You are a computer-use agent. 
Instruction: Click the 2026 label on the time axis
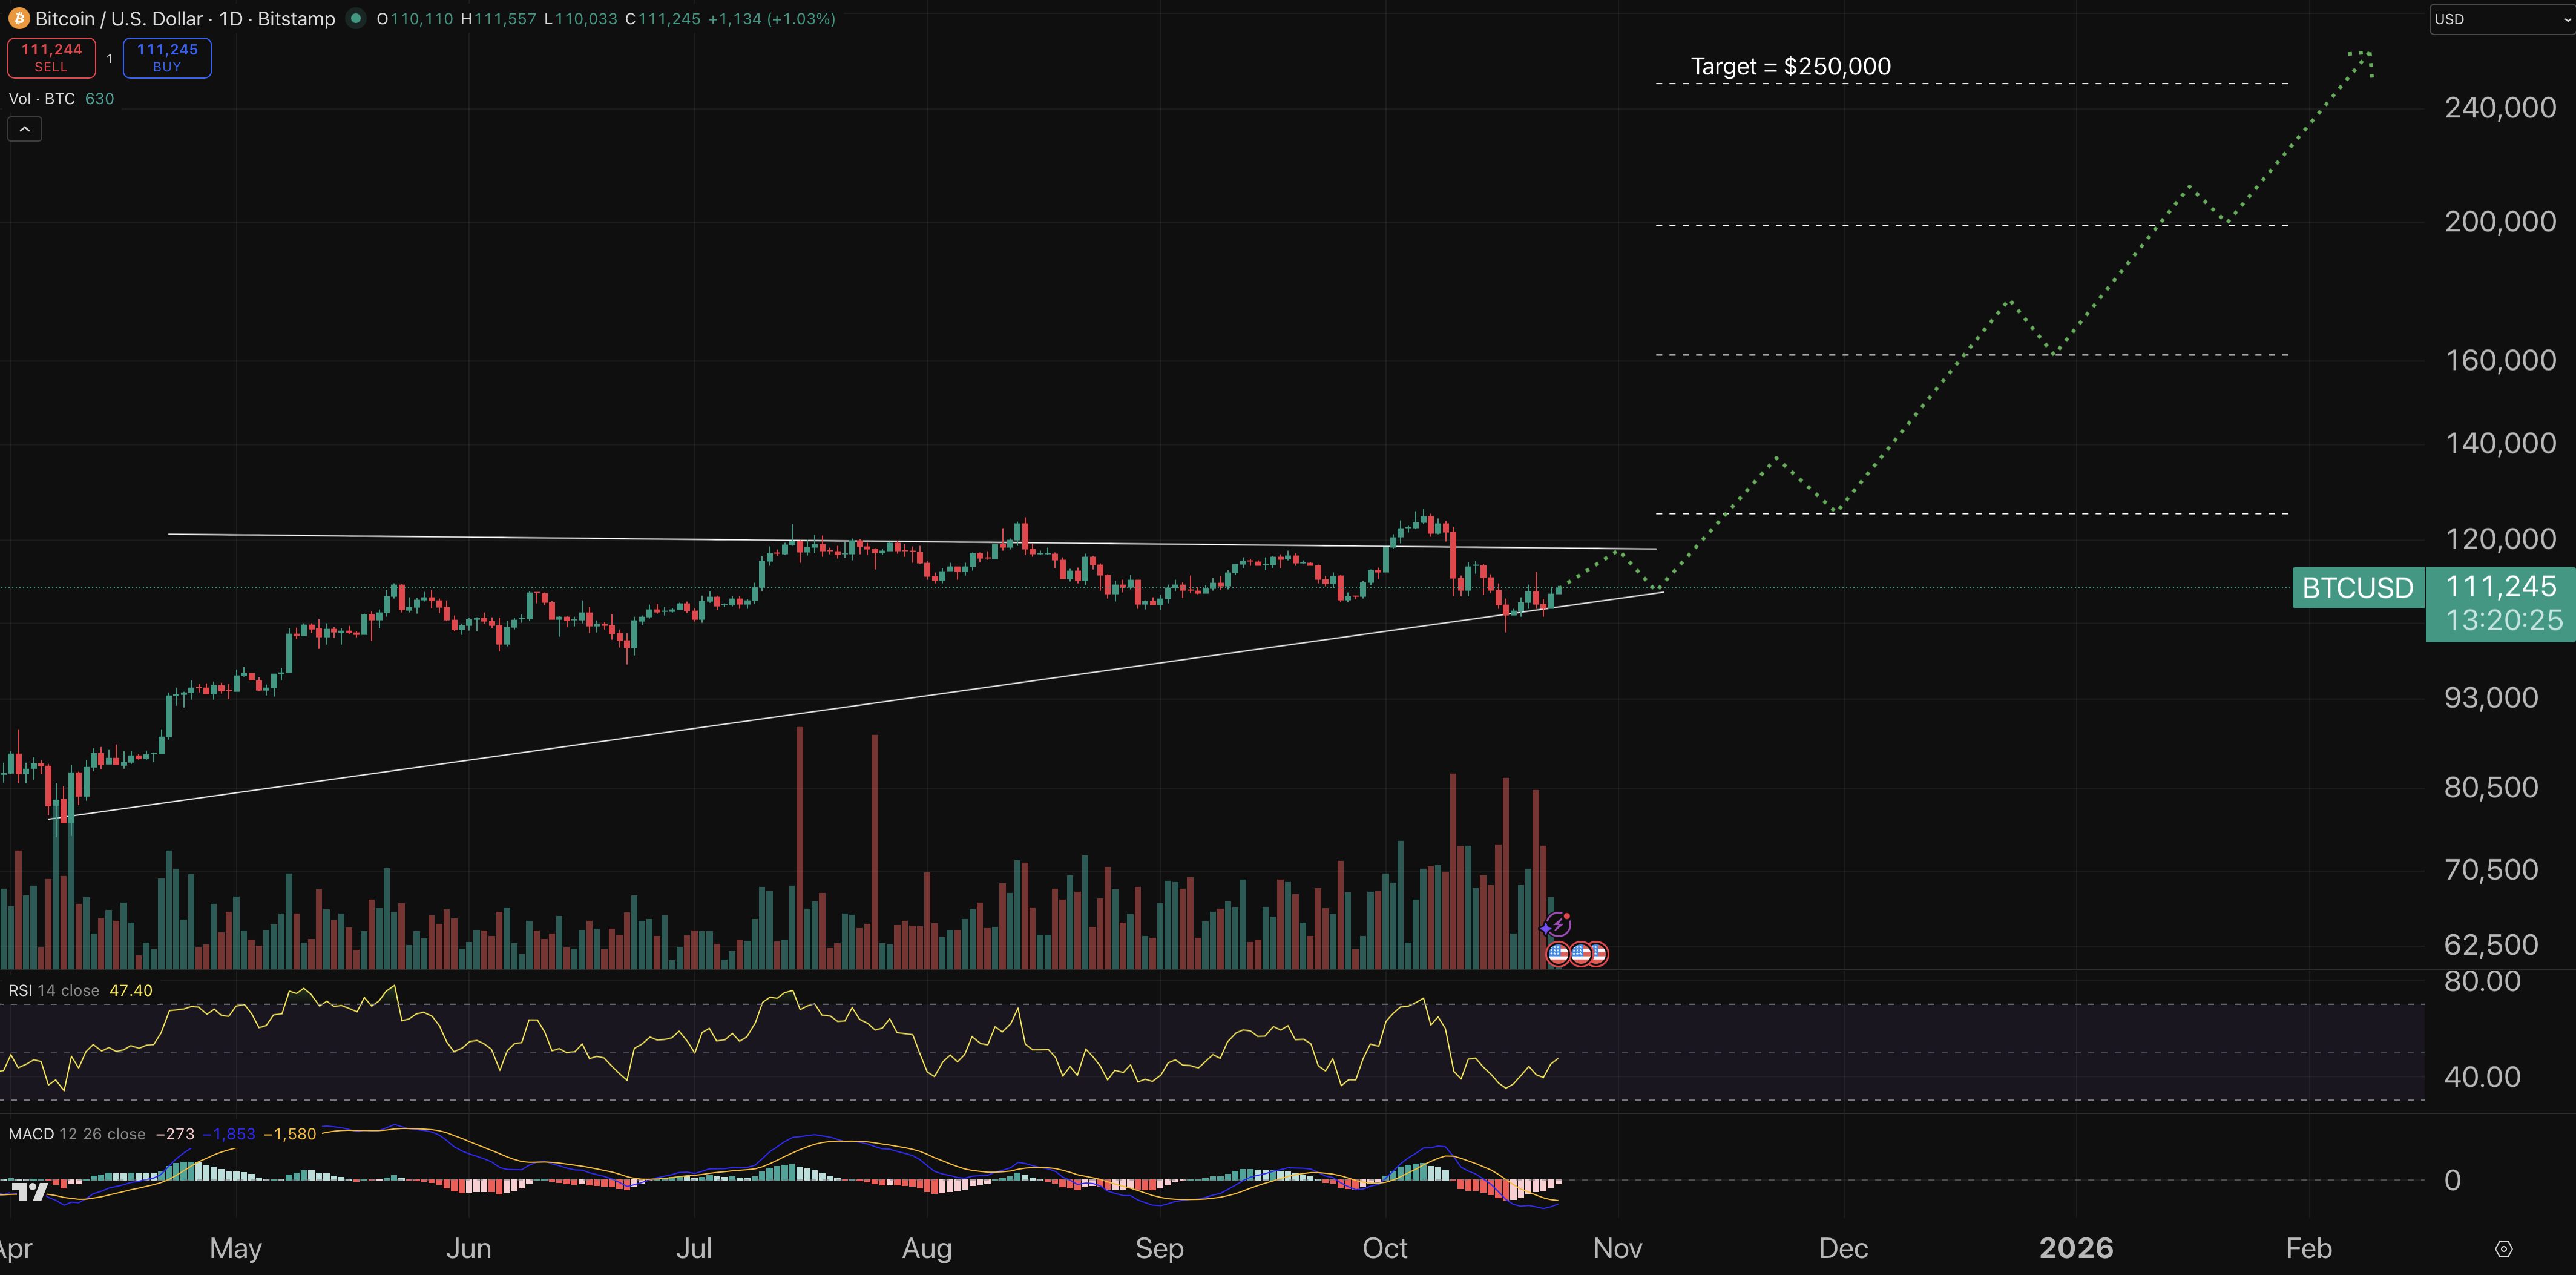[2076, 1248]
